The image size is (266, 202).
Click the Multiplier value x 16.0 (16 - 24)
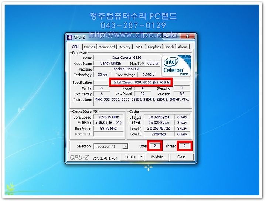pyautogui.click(x=109, y=123)
